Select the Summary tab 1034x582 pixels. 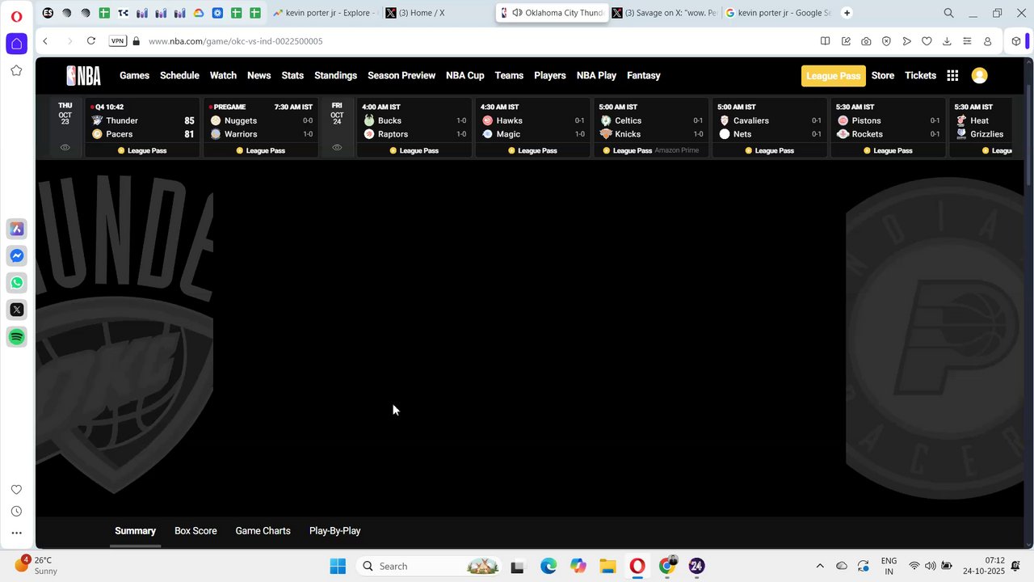tap(135, 531)
